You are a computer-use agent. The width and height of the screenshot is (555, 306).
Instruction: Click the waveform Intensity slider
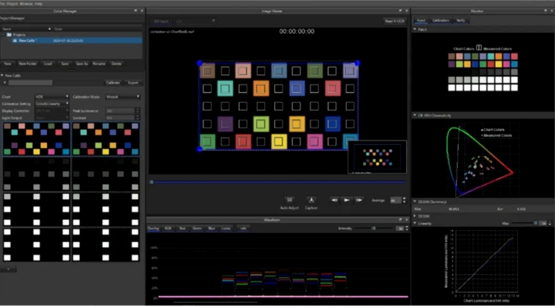click(x=373, y=229)
